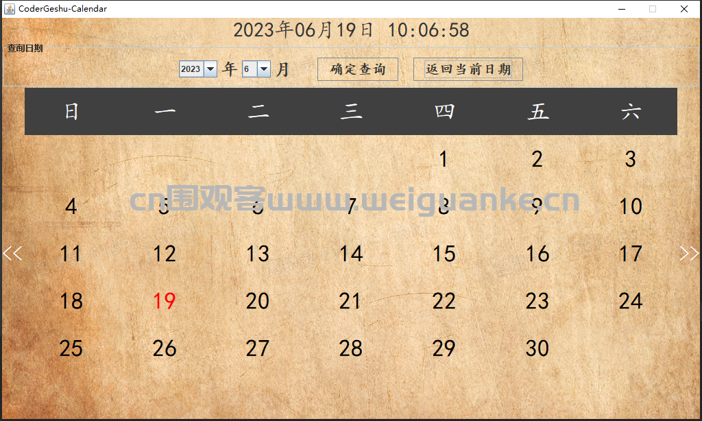Select date 11 in the calendar
702x421 pixels.
[71, 254]
